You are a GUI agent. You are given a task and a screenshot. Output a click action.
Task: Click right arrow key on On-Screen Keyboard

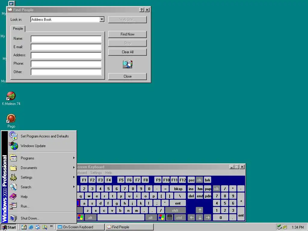pos(208,218)
